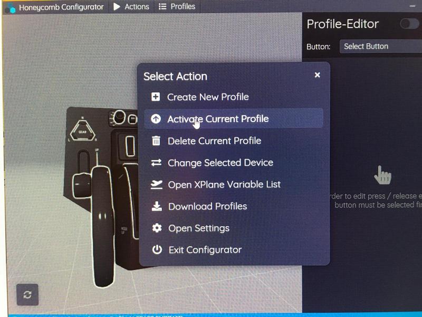Click the Select Action dialog title
Viewport: 422px width, 317px height.
(x=175, y=76)
